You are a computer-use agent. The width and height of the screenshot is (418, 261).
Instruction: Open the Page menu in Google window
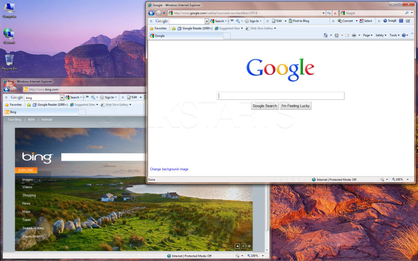pos(368,35)
